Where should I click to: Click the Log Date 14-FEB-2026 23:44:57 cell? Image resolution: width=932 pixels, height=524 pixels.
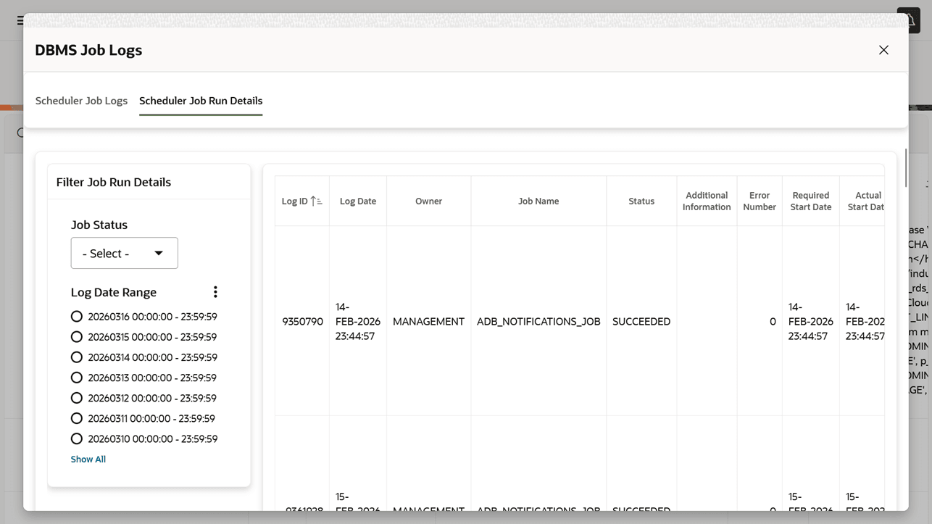click(x=358, y=321)
